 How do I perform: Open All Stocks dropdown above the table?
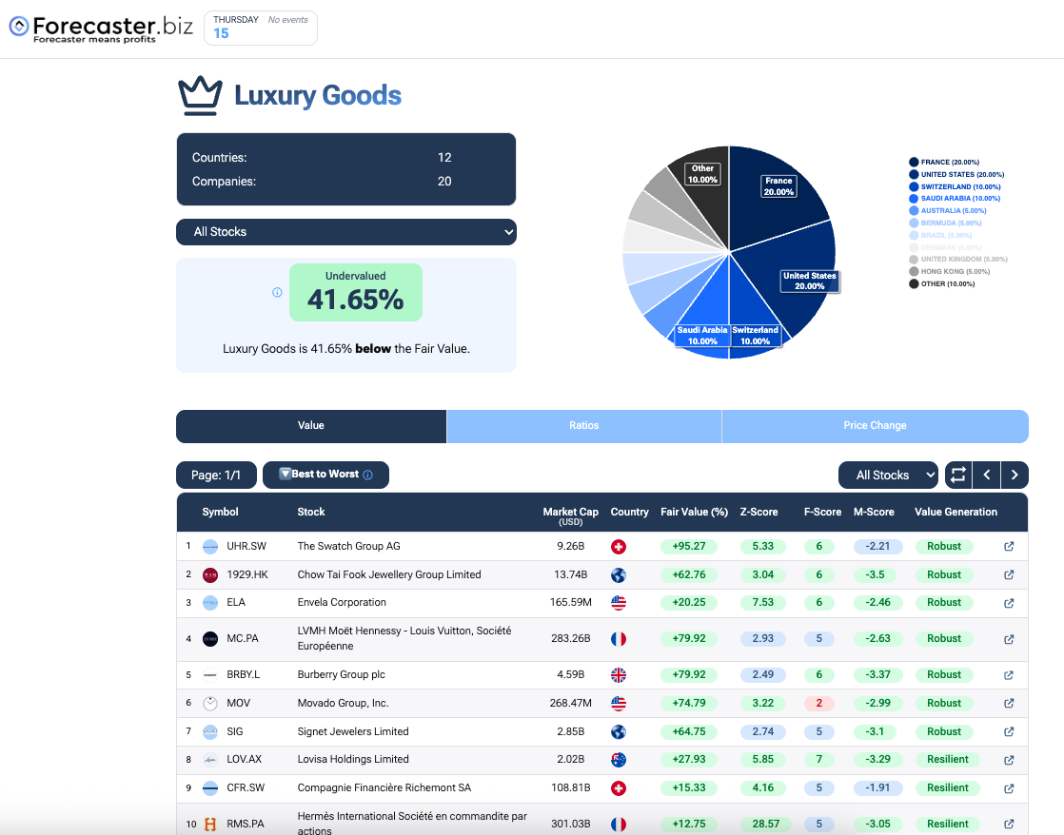pyautogui.click(x=888, y=475)
